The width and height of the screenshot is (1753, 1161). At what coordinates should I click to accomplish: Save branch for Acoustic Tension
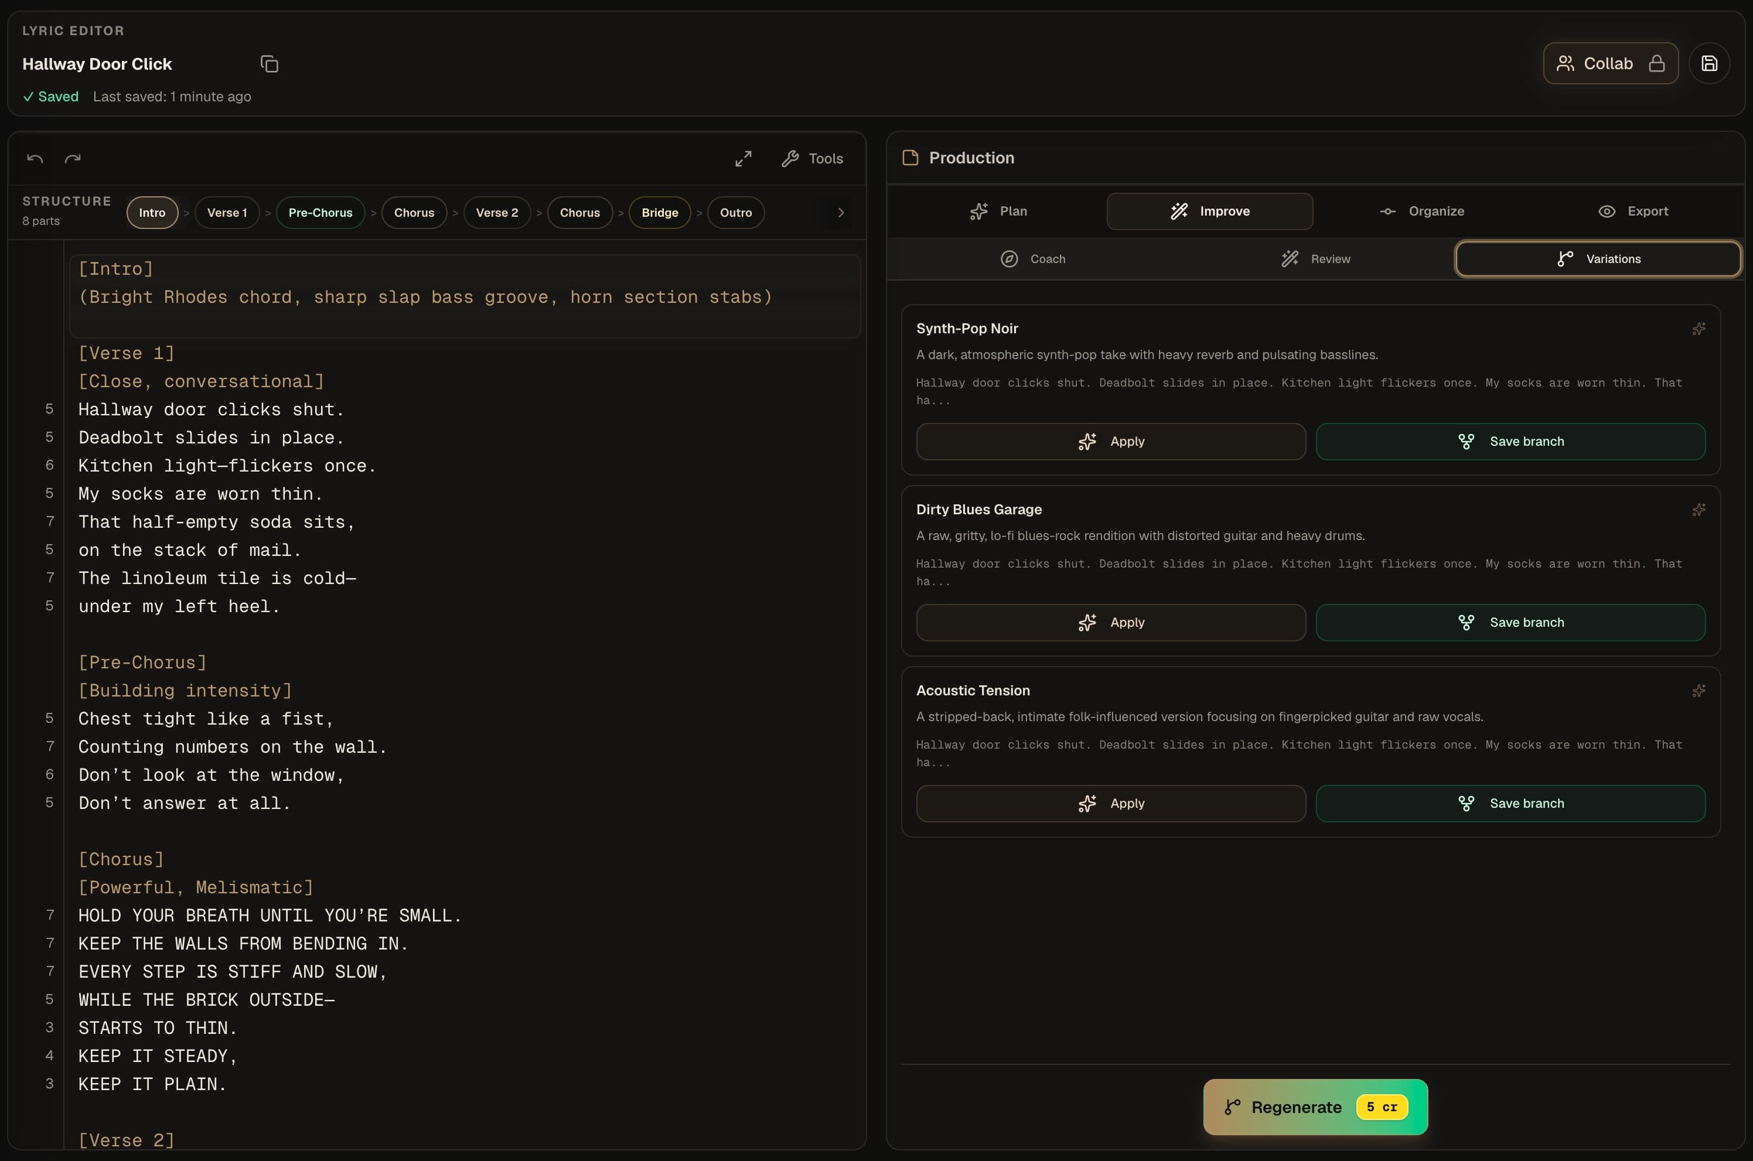click(x=1511, y=804)
